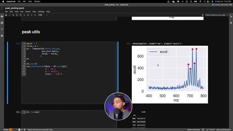Click the ecoli legend in the plot
This screenshot has height=131, width=233.
[x=159, y=52]
